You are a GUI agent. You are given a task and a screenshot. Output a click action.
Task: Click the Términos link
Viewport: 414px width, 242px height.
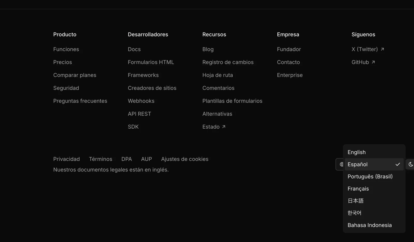101,159
